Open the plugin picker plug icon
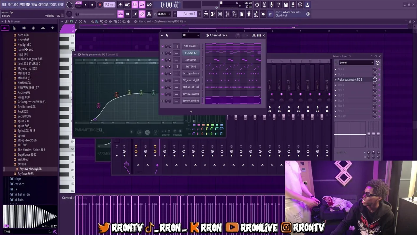The image size is (417, 235). pyautogui.click(x=249, y=14)
